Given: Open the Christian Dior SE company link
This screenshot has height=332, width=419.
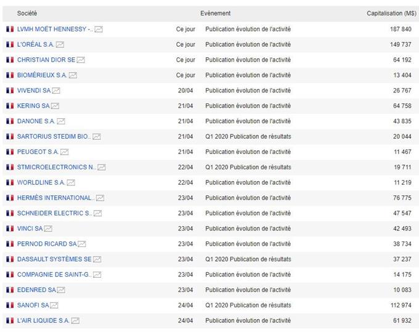Looking at the screenshot, I should [46, 60].
